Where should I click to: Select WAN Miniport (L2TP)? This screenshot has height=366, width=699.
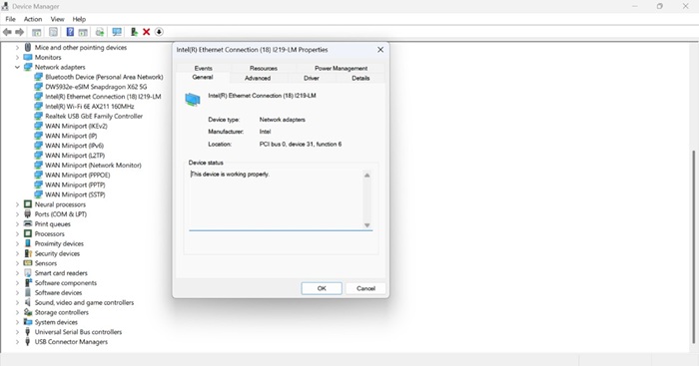[x=75, y=155]
